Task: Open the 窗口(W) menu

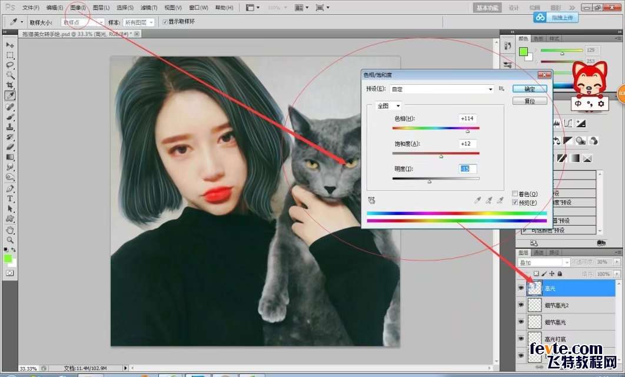Action: [x=198, y=8]
